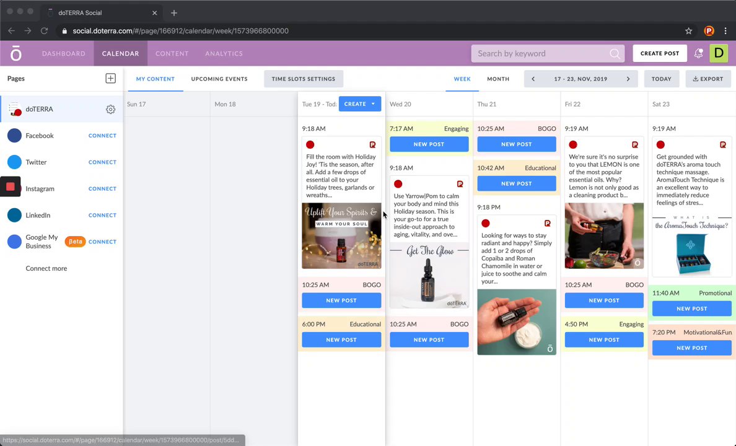This screenshot has height=446, width=736.
Task: Click the search magnifier icon
Action: [x=615, y=53]
